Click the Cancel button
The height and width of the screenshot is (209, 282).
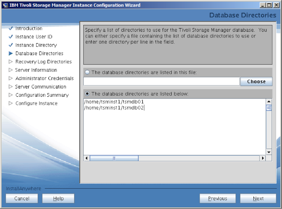[x=22, y=198]
